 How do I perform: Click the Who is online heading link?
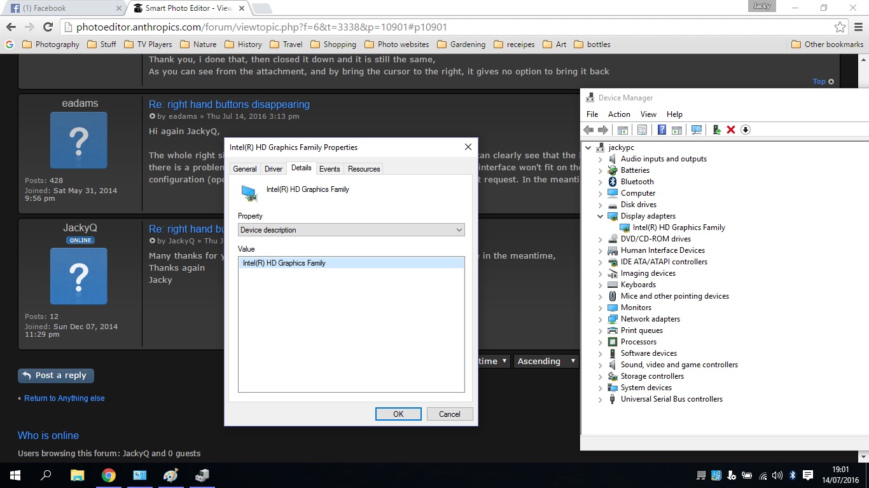coord(48,435)
